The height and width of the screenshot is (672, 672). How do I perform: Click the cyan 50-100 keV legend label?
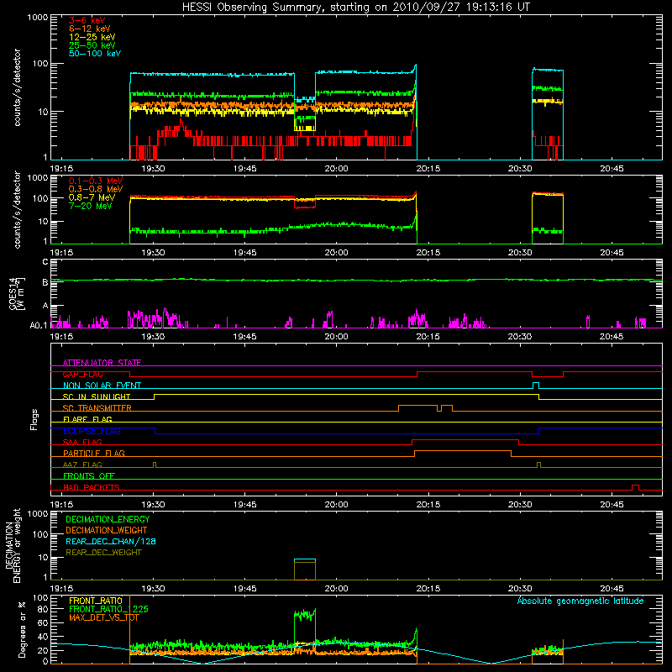click(95, 54)
